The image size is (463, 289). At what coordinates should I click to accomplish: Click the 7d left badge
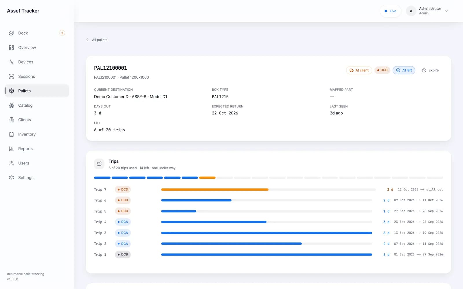click(404, 70)
